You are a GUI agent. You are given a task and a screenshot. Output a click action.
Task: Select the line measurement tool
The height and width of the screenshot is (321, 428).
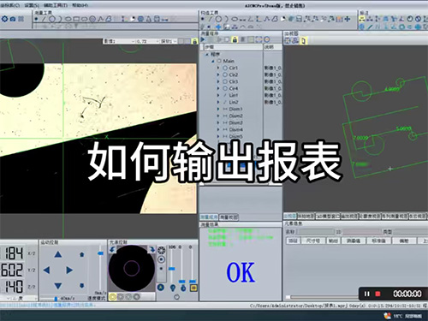(x=44, y=19)
